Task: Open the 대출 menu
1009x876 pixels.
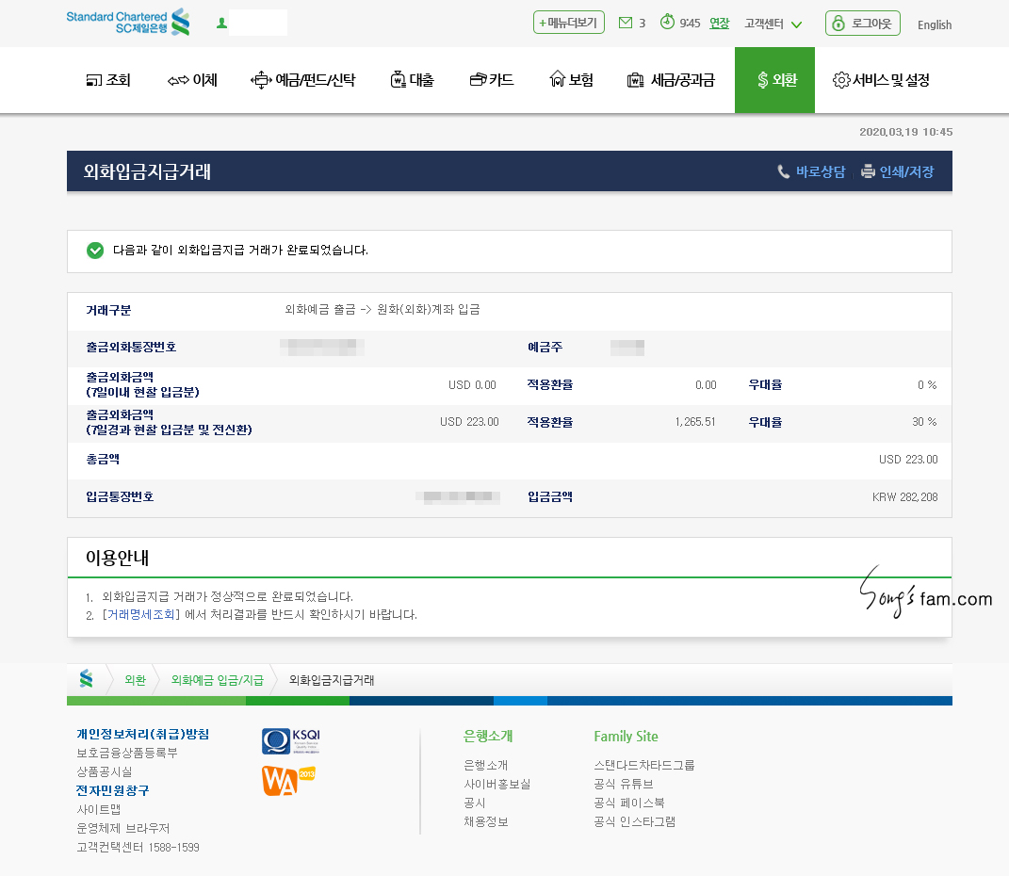Action: click(413, 80)
